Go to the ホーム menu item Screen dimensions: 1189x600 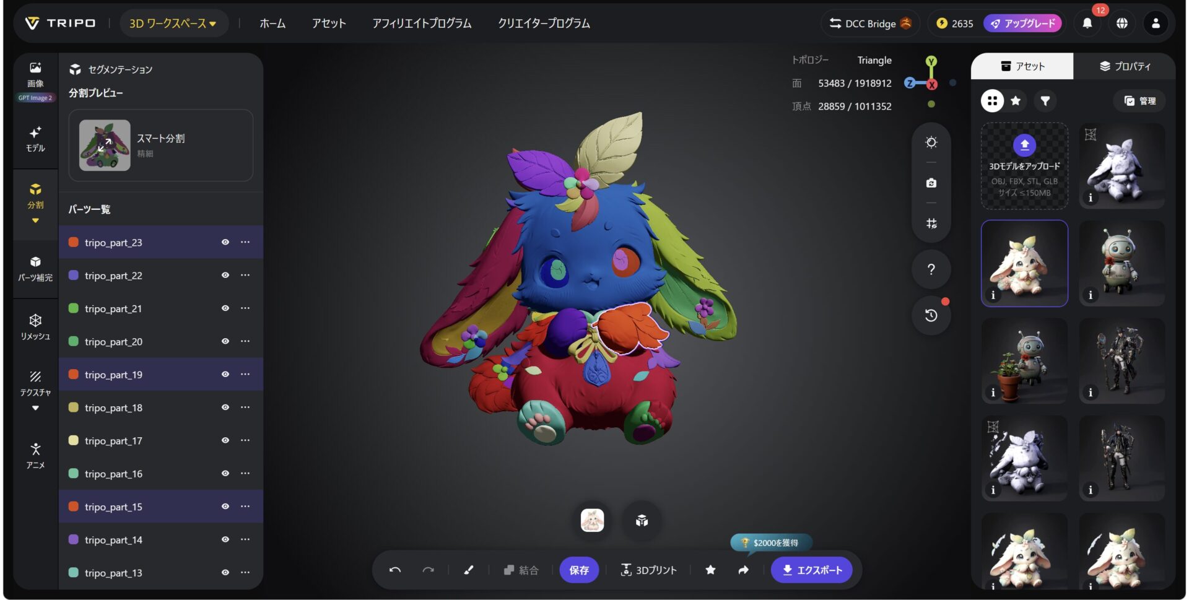click(272, 24)
